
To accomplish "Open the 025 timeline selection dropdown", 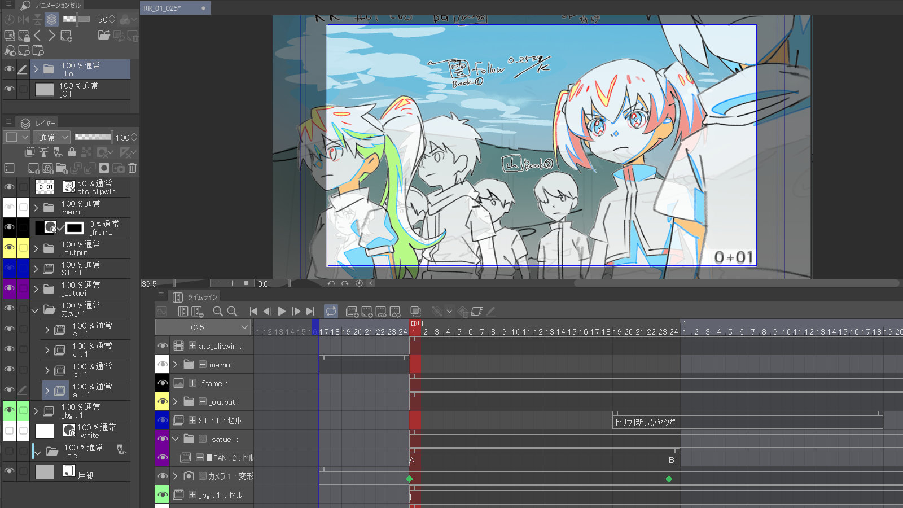I will [203, 327].
